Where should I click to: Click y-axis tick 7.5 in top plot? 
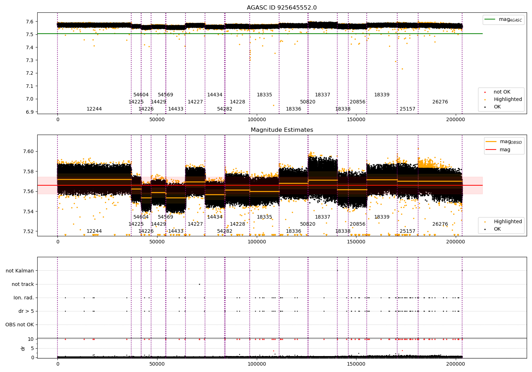[30, 35]
